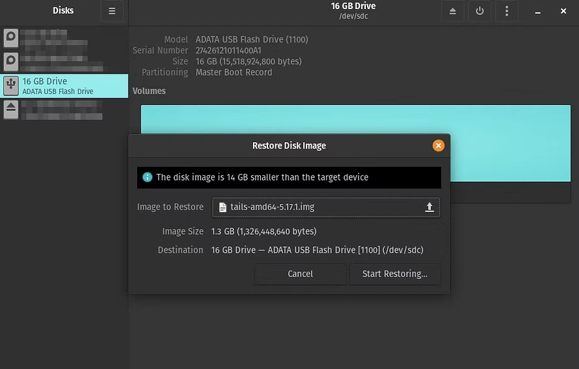Click the Cancel button
The height and width of the screenshot is (369, 579).
(x=300, y=274)
